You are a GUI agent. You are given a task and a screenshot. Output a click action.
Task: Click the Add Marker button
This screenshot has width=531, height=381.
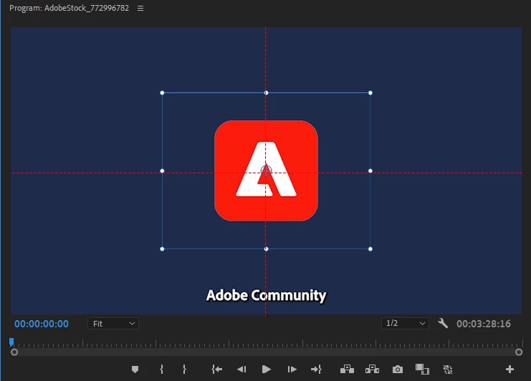pos(135,369)
